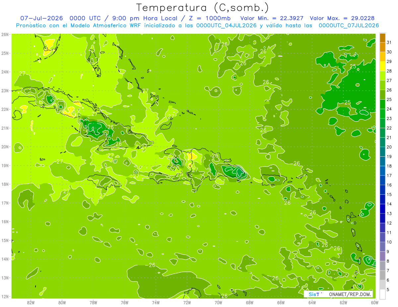The width and height of the screenshot is (398, 307).
Task: Click the '82W' longitude axis label
Action: tap(31, 302)
